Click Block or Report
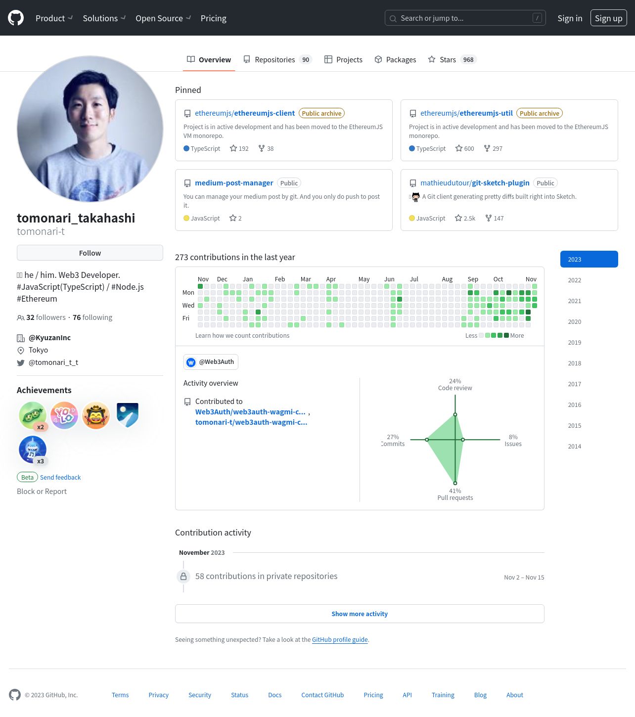Screen dimensions: 635x717 pos(42,492)
